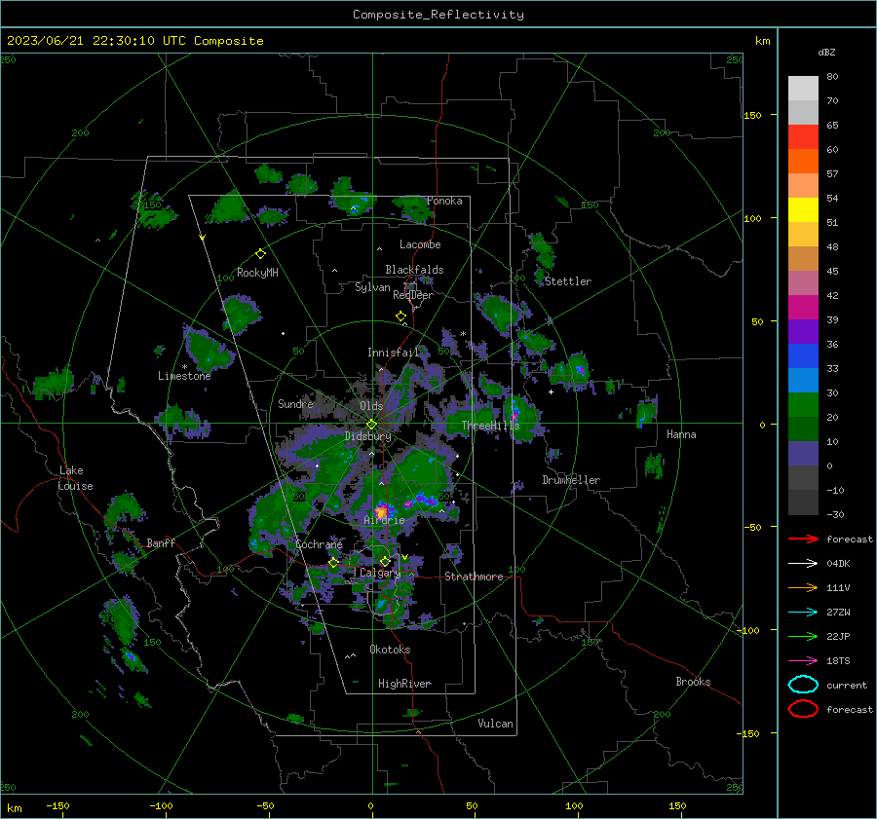Select the yellow diamond marker below Cochrane

click(x=333, y=563)
